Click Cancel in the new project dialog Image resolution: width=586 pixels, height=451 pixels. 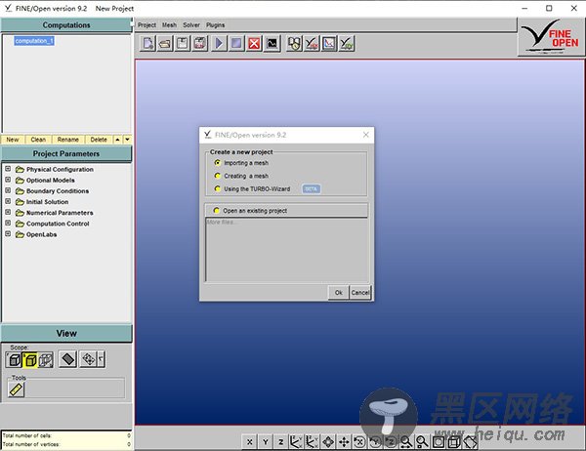click(360, 293)
